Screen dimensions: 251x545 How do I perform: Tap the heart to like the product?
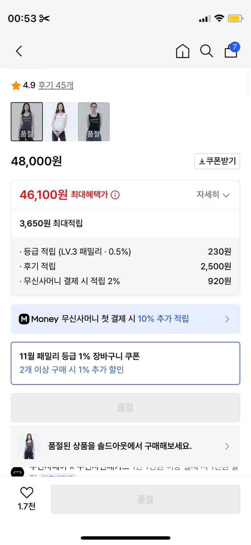coord(26,493)
